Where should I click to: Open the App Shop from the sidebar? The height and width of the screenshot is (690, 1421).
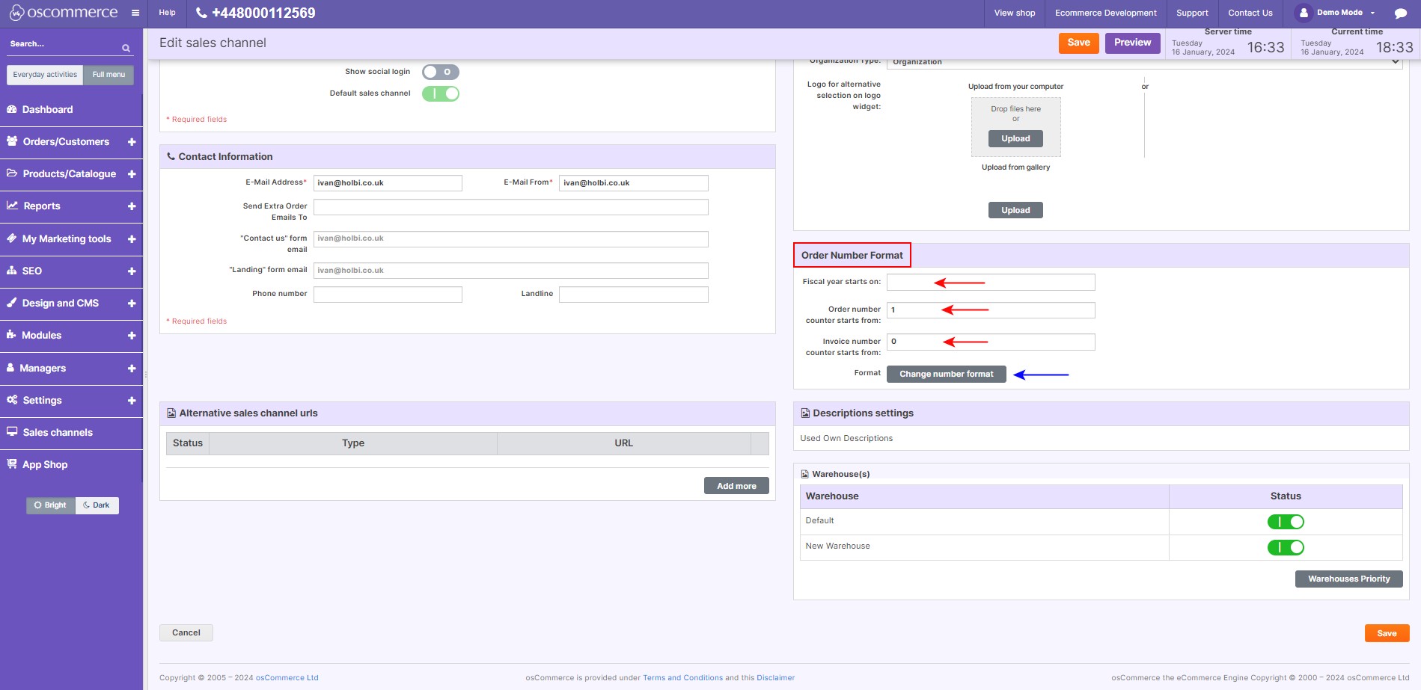click(x=45, y=464)
